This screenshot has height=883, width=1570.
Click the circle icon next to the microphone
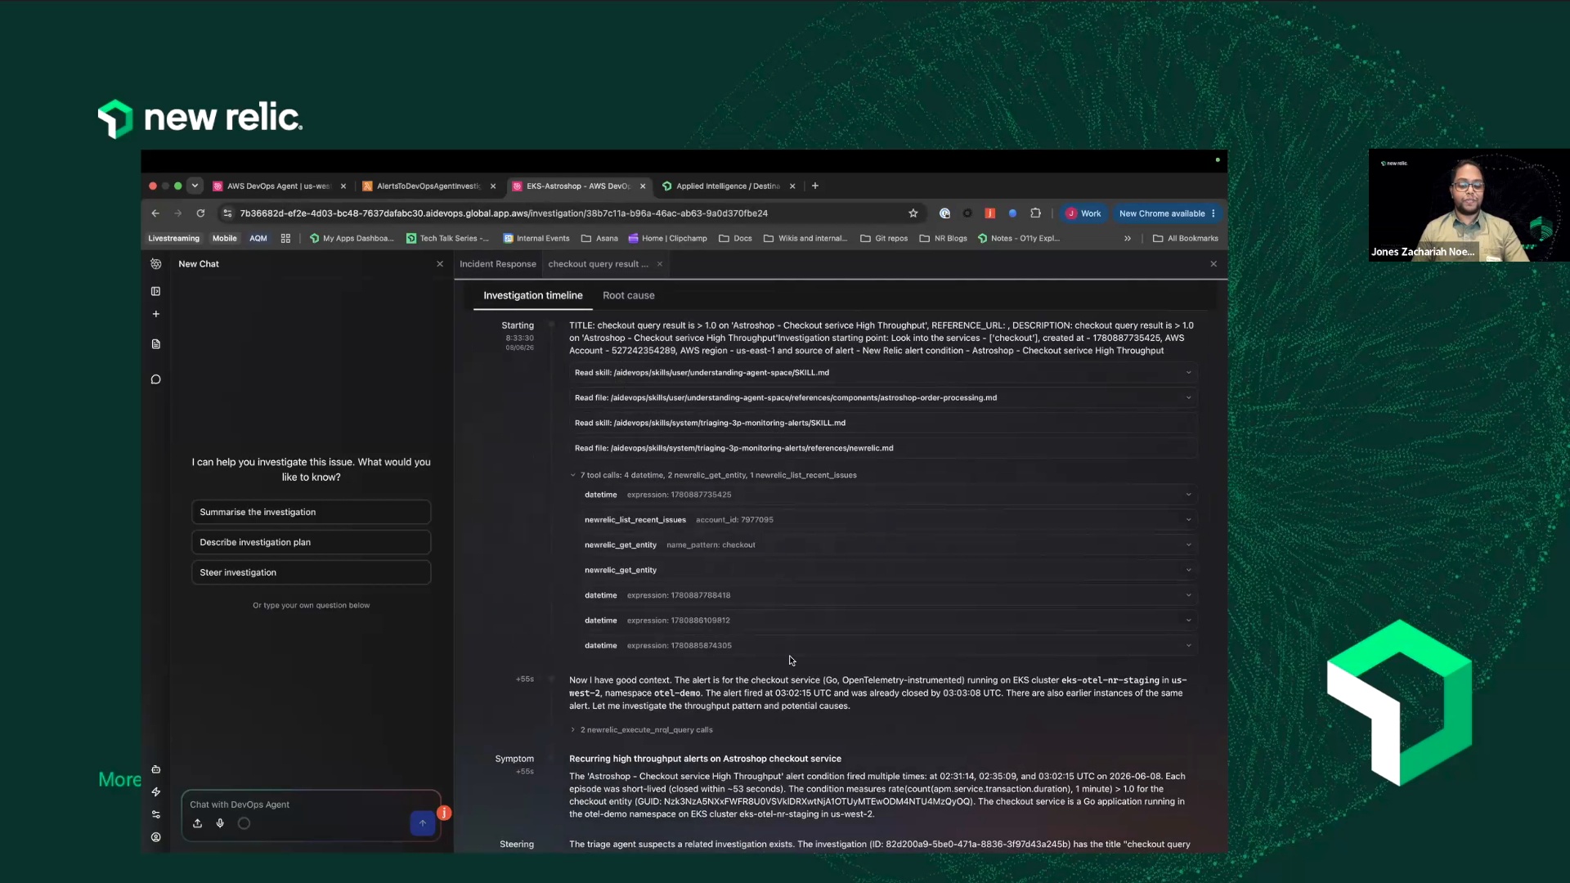(244, 823)
